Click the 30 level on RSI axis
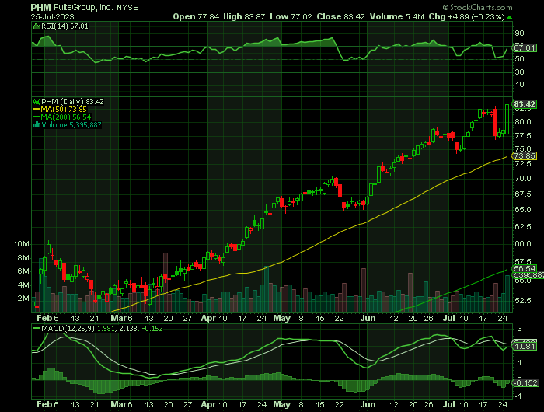 pos(520,72)
